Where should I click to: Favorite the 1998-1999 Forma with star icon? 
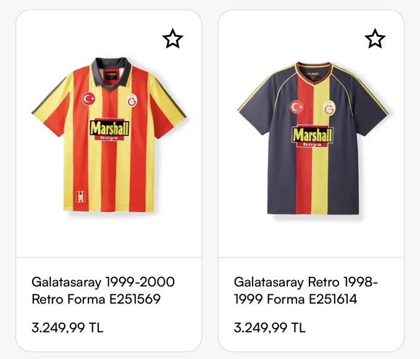click(x=375, y=39)
